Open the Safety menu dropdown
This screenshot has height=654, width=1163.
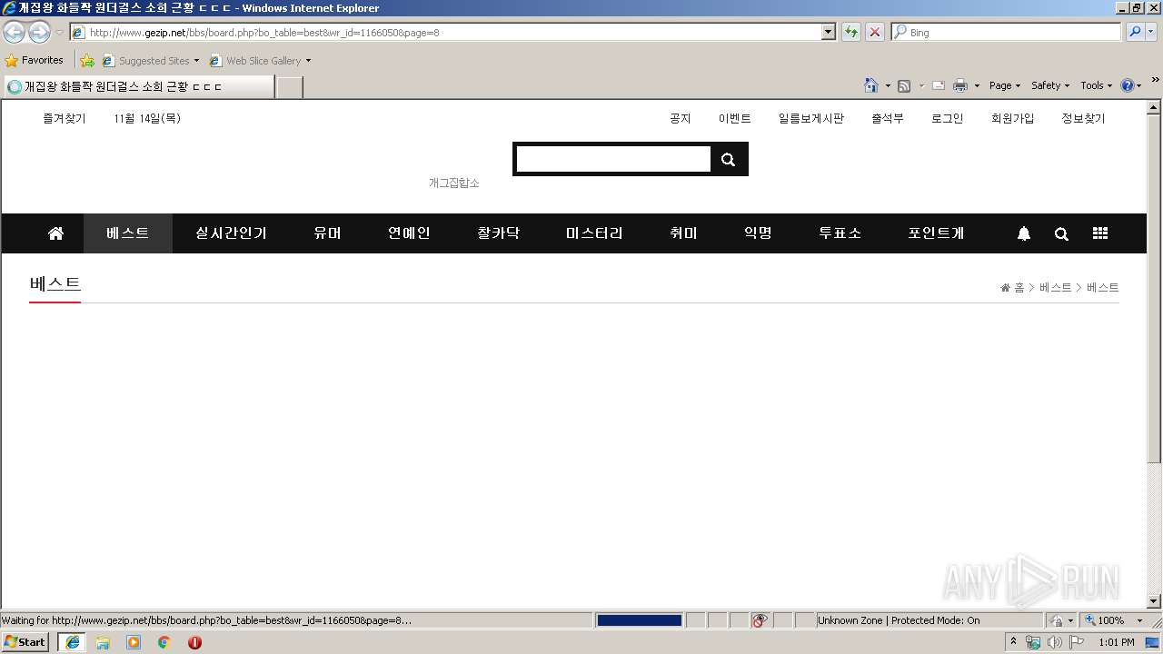click(1050, 85)
